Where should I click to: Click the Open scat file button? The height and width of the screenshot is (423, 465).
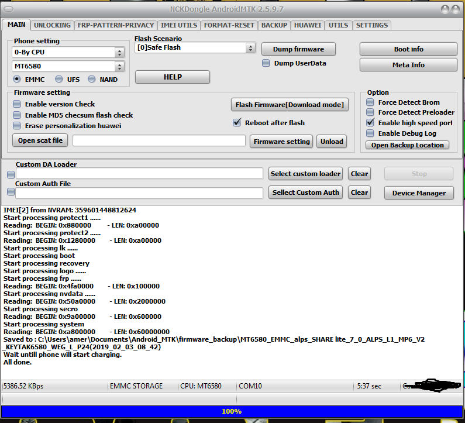pos(40,140)
